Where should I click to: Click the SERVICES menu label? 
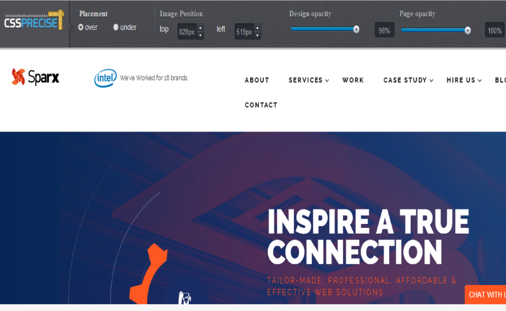[x=306, y=80]
